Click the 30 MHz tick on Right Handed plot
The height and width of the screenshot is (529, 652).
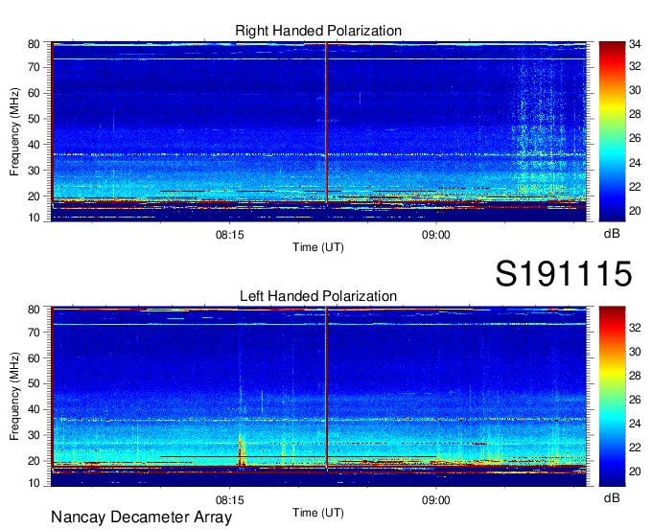(x=34, y=171)
